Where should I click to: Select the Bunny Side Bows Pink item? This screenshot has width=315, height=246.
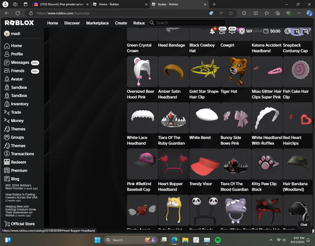coord(236,118)
